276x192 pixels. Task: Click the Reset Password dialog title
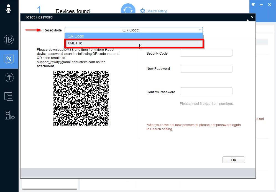pos(38,17)
